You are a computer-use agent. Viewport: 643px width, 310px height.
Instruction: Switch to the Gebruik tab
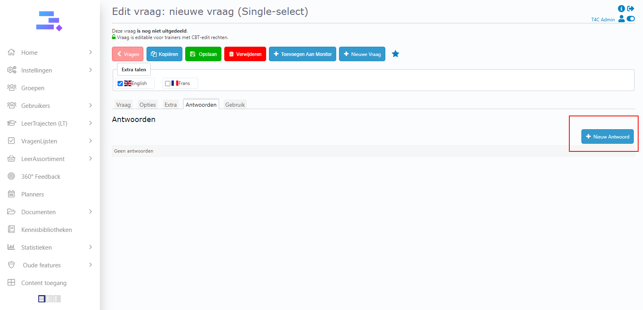235,105
